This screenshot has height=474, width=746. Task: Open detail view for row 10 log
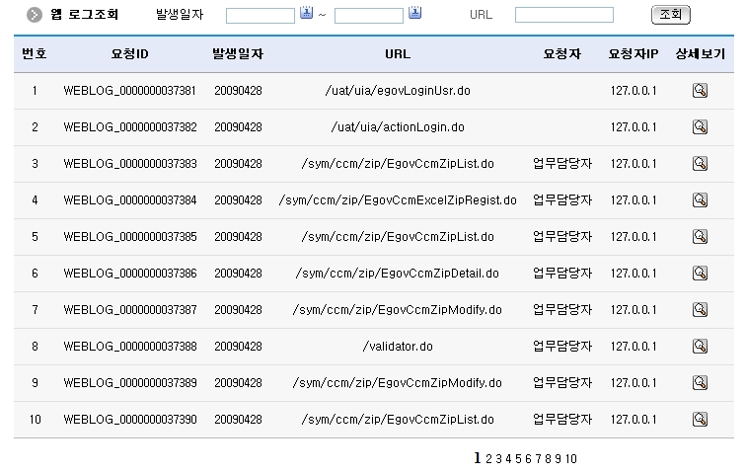[x=700, y=420]
